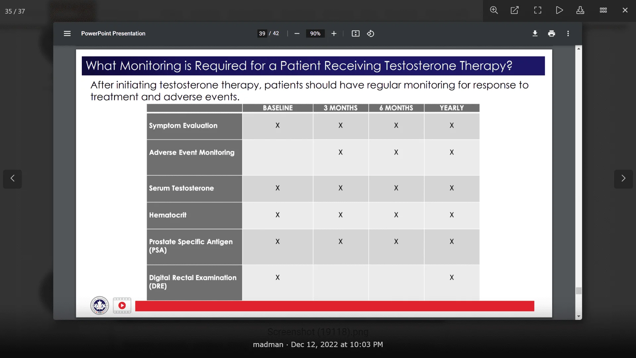636x358 pixels.
Task: Click the 35 / 37 image counter
Action: (15, 11)
